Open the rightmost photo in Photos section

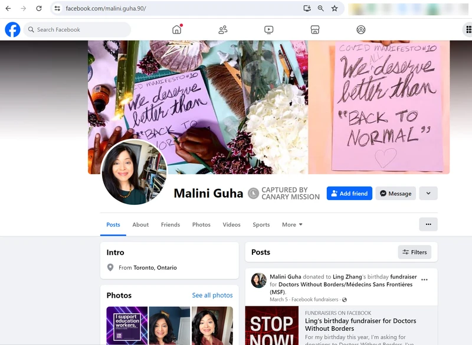[x=212, y=326]
